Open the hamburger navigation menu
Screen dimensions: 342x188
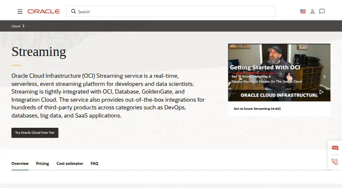pyautogui.click(x=20, y=12)
